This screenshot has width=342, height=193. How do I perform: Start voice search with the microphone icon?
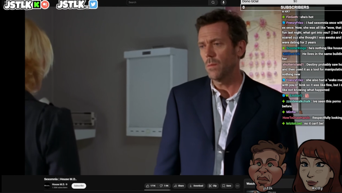(224, 2)
